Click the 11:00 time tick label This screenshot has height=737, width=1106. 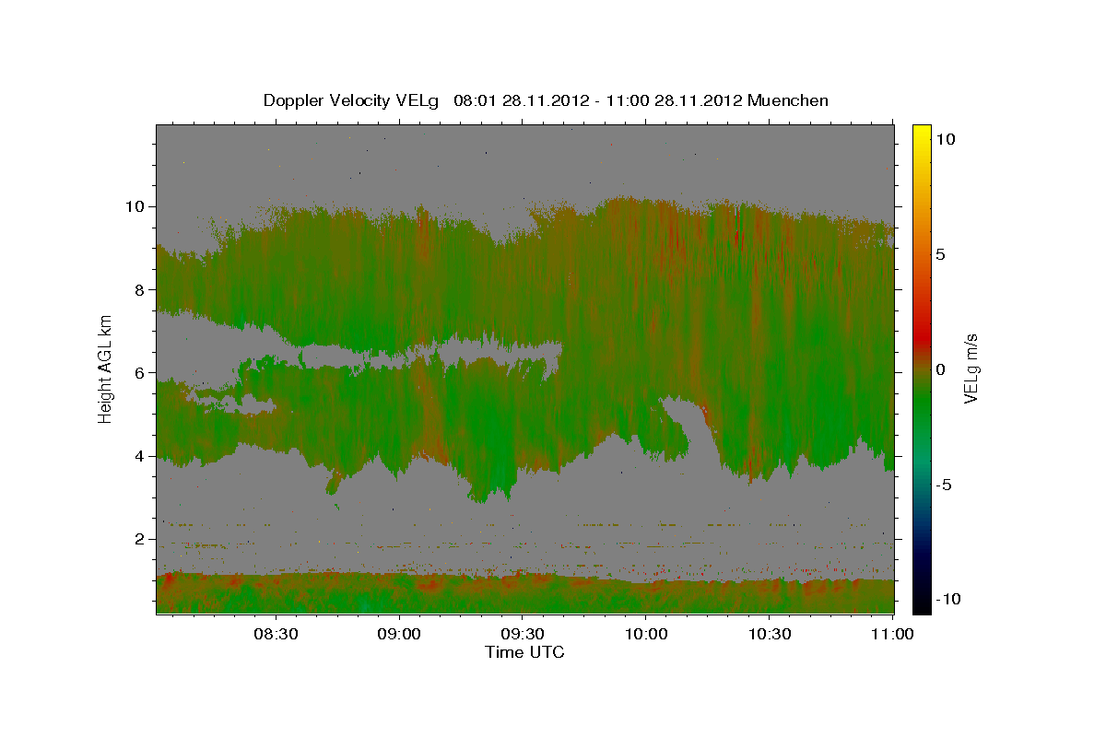point(892,634)
